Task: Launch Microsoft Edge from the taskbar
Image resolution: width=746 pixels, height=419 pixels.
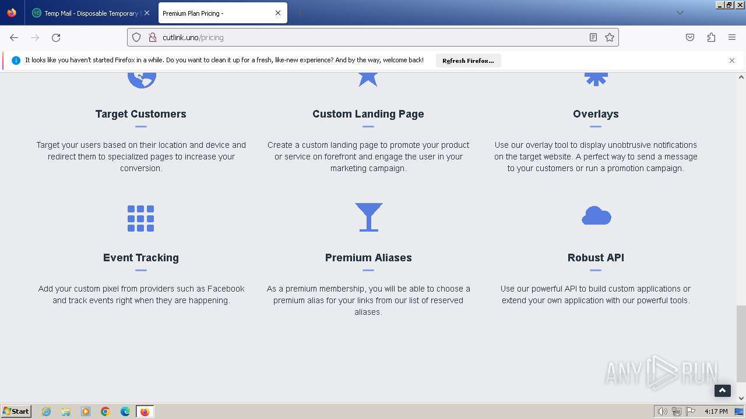Action: [125, 411]
